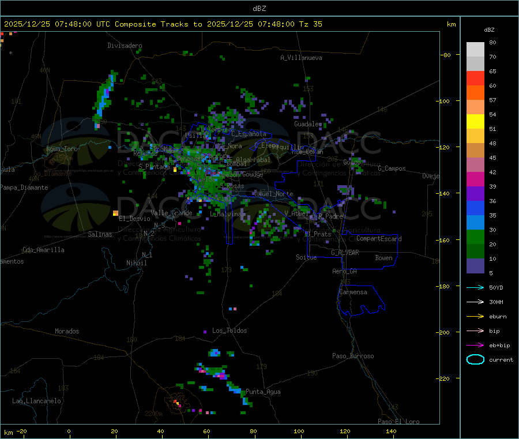The image size is (519, 439).
Task: Click the 'Lag.Llancanelo' map label
Action: (x=37, y=401)
